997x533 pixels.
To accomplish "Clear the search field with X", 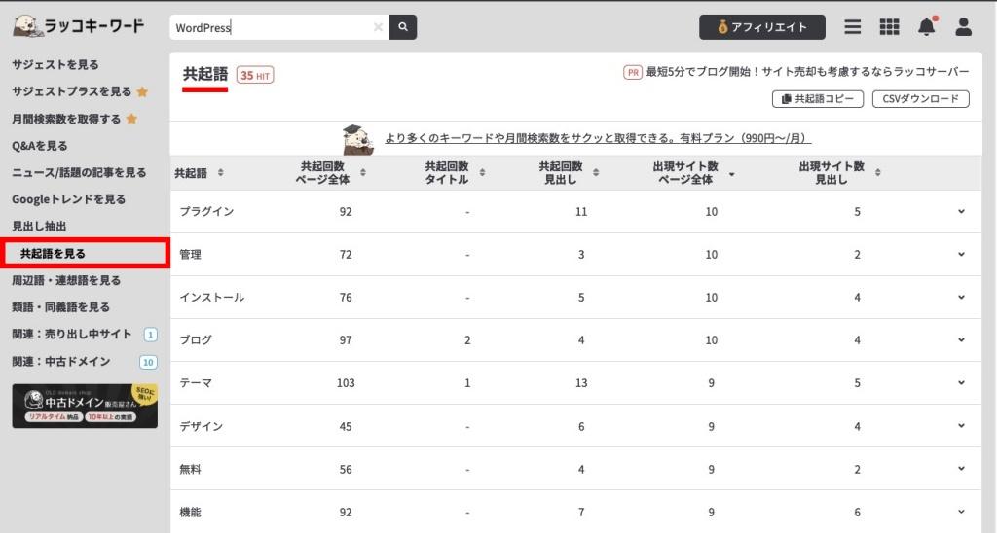I will tap(378, 27).
